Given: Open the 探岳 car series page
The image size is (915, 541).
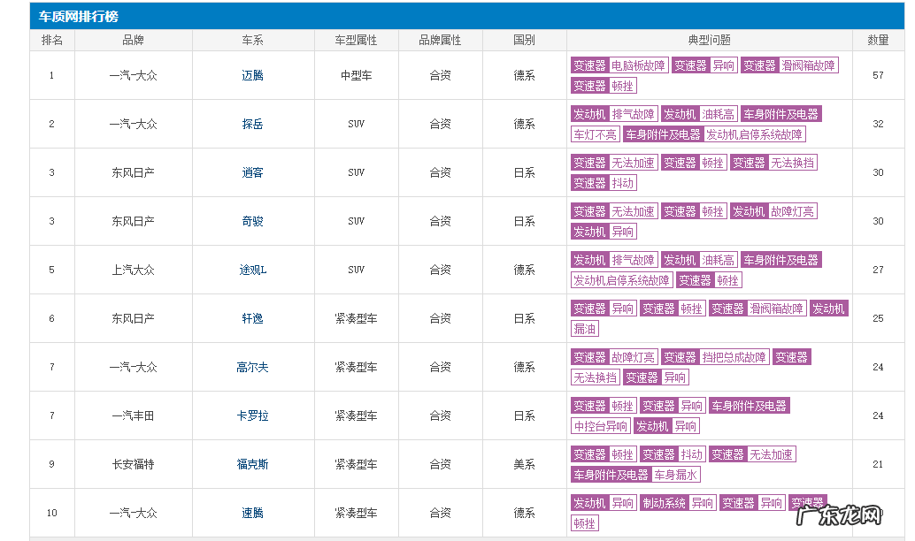Looking at the screenshot, I should (x=254, y=124).
